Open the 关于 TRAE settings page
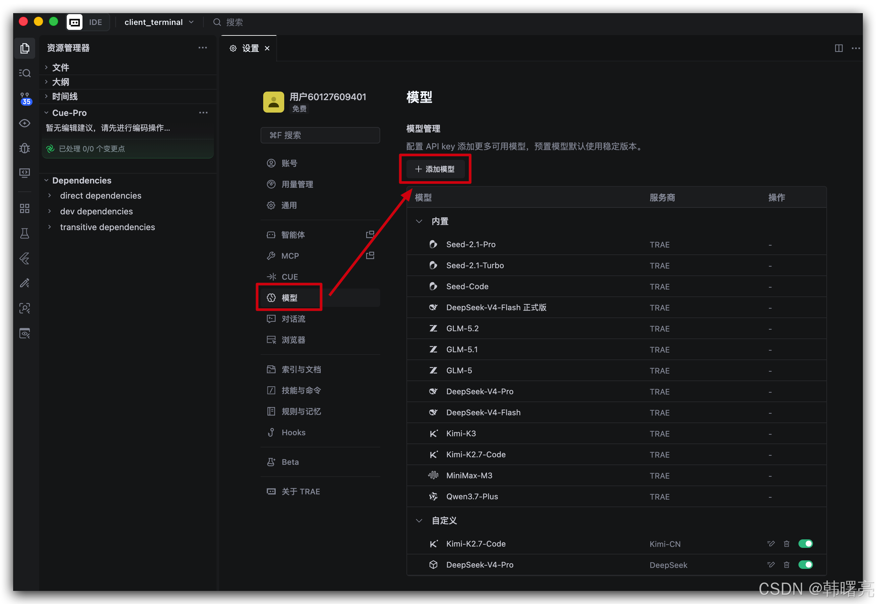 point(320,491)
